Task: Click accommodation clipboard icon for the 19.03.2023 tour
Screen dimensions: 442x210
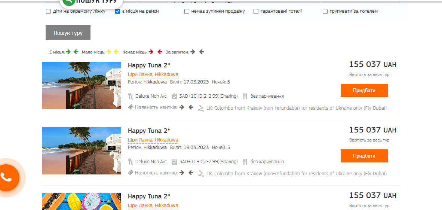Action: pos(174,162)
